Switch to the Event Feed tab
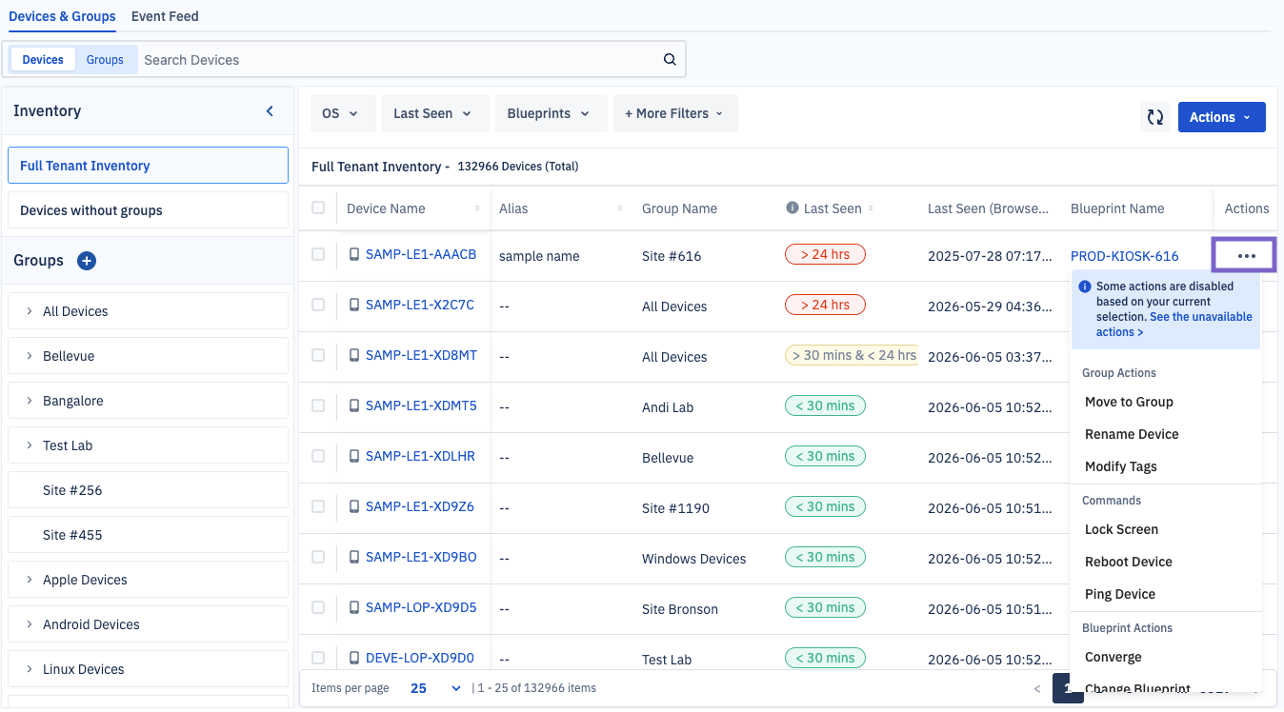Viewport: 1284px width, 712px height. click(165, 16)
